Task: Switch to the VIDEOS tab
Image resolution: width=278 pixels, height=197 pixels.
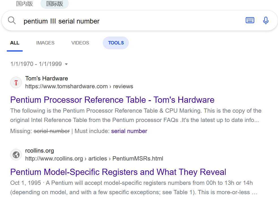Action: click(x=80, y=43)
